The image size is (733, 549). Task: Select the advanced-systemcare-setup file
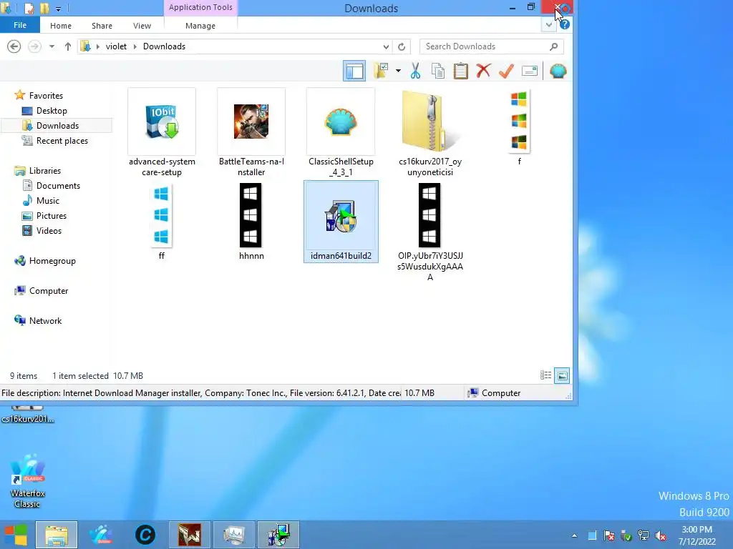click(x=162, y=132)
